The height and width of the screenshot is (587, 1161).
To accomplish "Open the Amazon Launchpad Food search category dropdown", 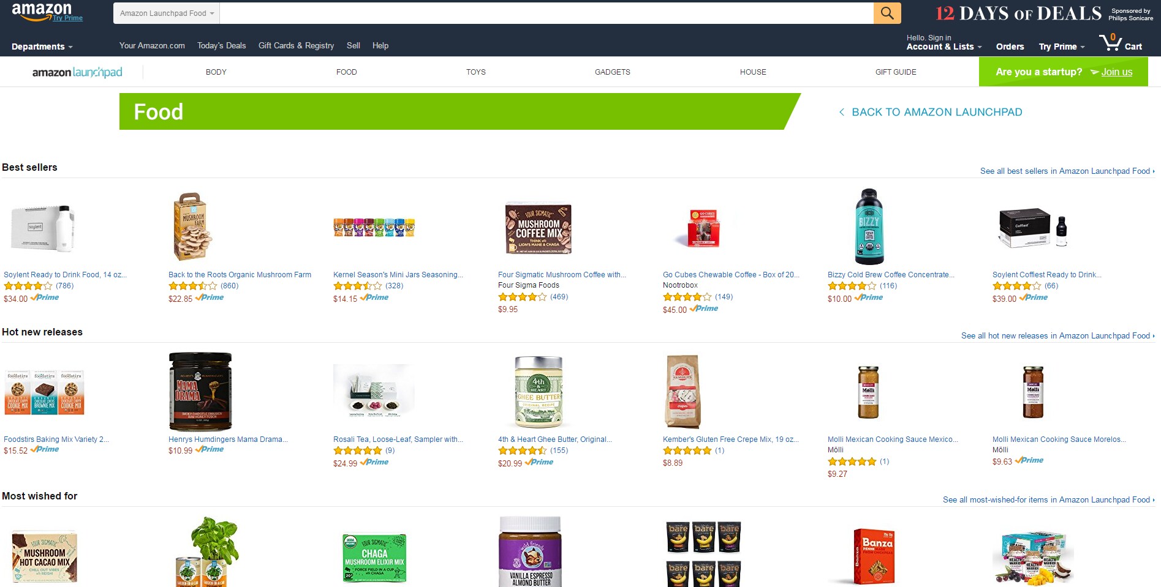I will point(167,13).
